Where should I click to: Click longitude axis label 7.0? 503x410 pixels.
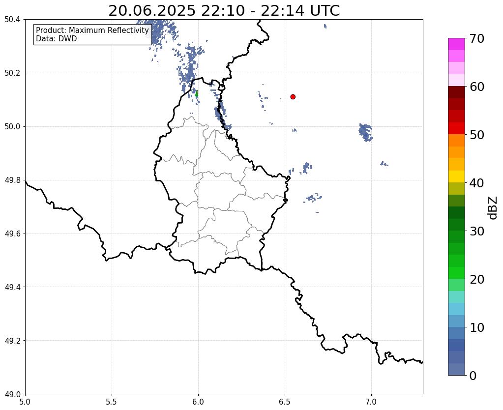tap(372, 402)
